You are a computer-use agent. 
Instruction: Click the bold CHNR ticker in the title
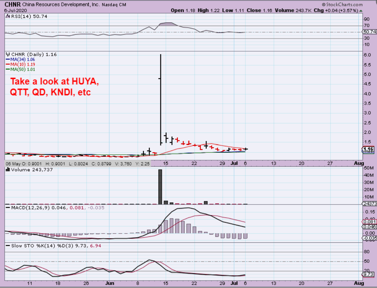pyautogui.click(x=13, y=5)
